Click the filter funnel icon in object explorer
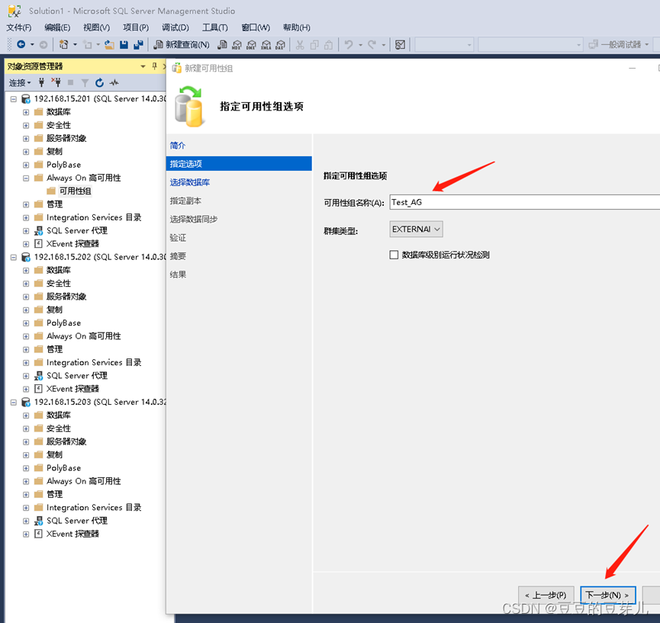The height and width of the screenshot is (623, 660). [85, 82]
